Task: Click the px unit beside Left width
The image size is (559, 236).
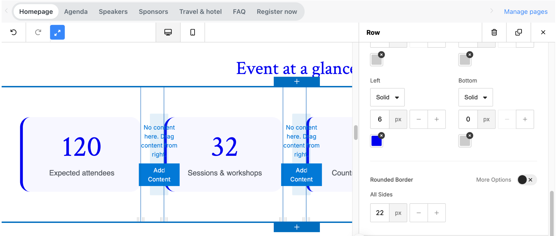Action: pyautogui.click(x=398, y=119)
